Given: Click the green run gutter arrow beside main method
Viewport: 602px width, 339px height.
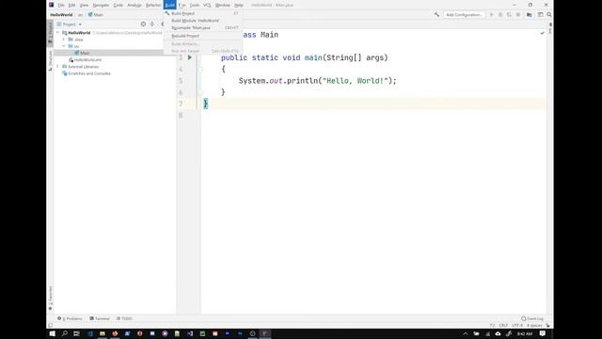Looking at the screenshot, I should 190,57.
